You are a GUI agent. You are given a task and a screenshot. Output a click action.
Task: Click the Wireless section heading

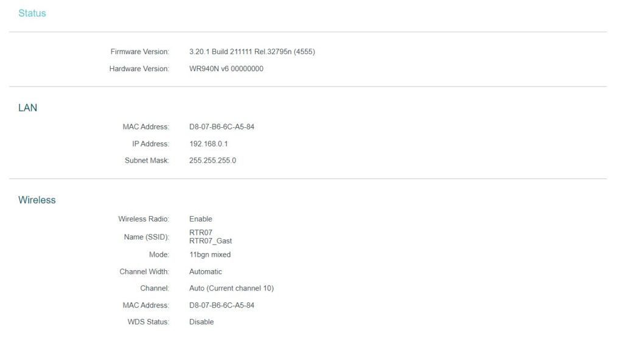point(37,200)
